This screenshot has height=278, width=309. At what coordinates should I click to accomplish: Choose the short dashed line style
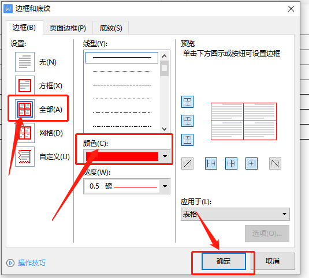pyautogui.click(x=122, y=85)
